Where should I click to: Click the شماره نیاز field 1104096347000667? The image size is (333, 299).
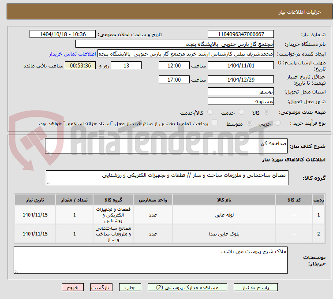tap(241, 34)
